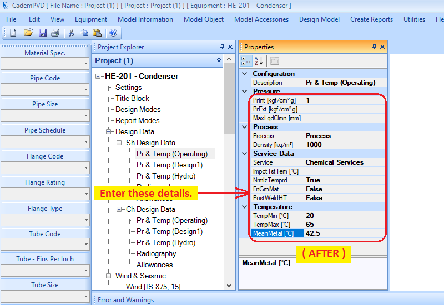The height and width of the screenshot is (305, 444).
Task: Save the project with the floppy disk icon
Action: click(x=43, y=33)
